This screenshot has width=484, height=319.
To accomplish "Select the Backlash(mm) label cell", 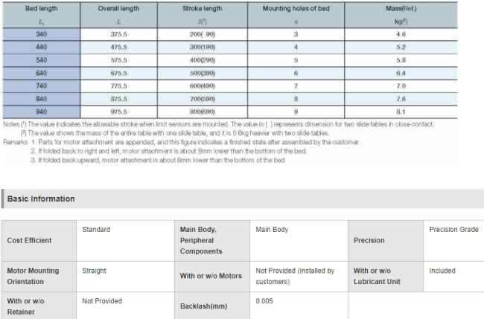I will pos(204,306).
